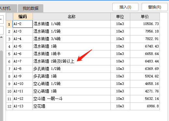
Task: Select 多孔砖墙 1/2砖 name cell
Action: 72,69
